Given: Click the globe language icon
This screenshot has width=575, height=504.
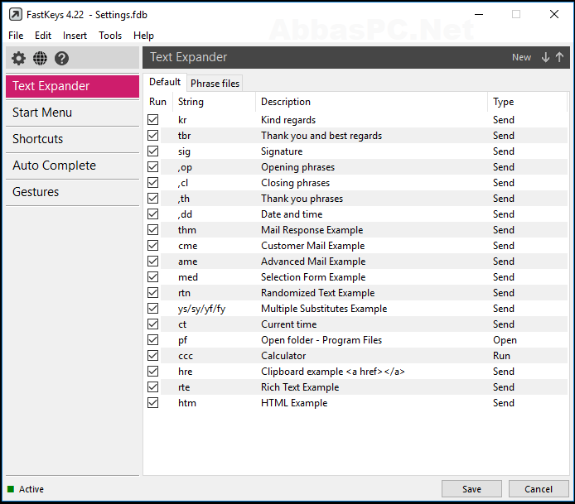Looking at the screenshot, I should (x=40, y=58).
